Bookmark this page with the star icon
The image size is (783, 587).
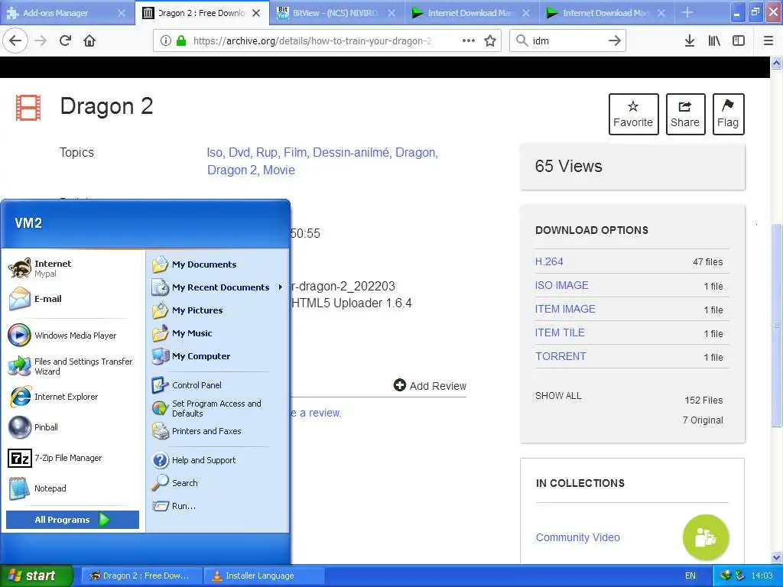click(490, 41)
